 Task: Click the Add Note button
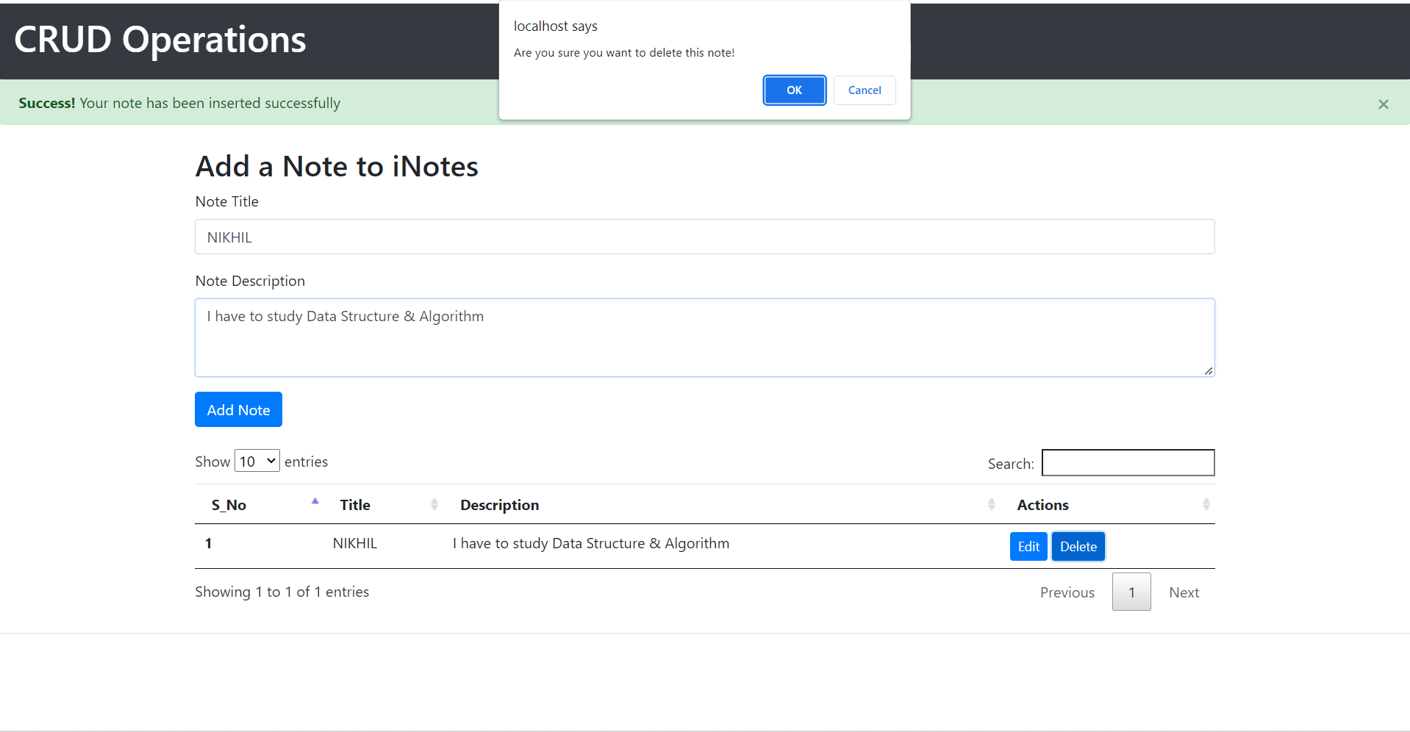[x=238, y=409]
